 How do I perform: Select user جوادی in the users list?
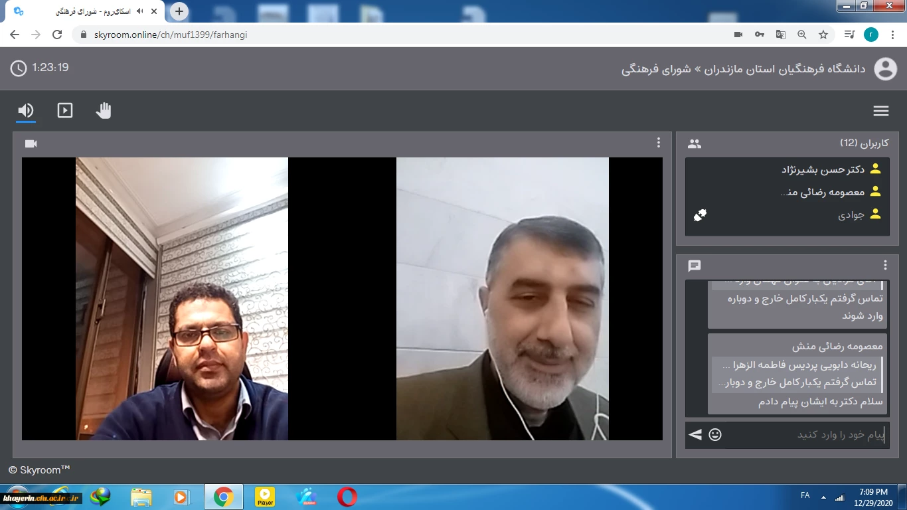click(x=851, y=214)
